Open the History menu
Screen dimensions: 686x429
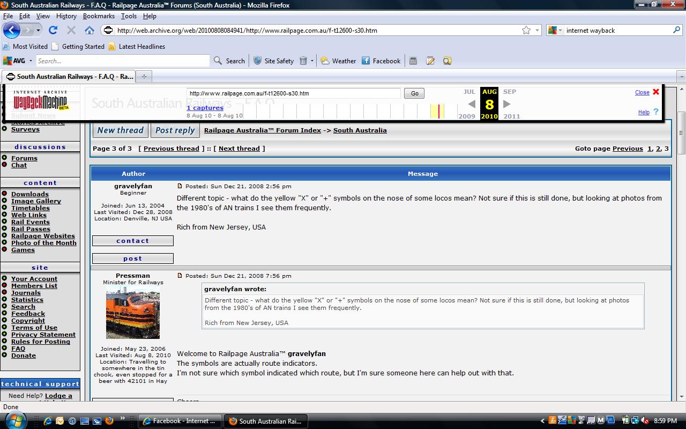pos(66,16)
